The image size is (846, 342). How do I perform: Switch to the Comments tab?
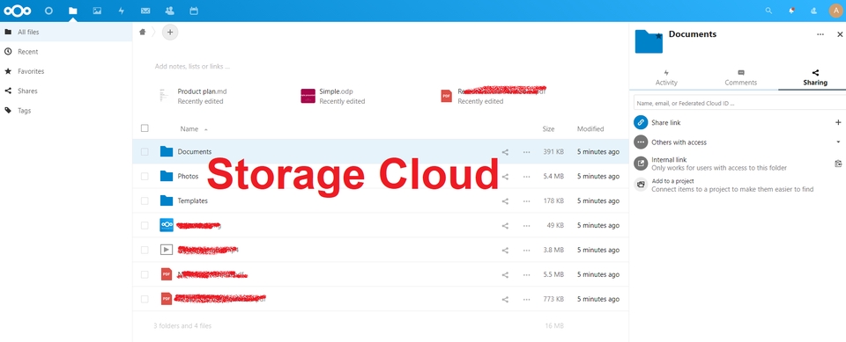point(741,77)
